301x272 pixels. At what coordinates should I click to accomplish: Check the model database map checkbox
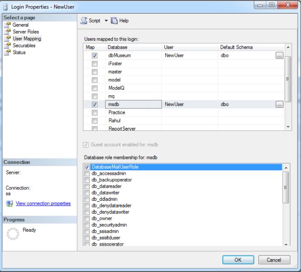94,80
